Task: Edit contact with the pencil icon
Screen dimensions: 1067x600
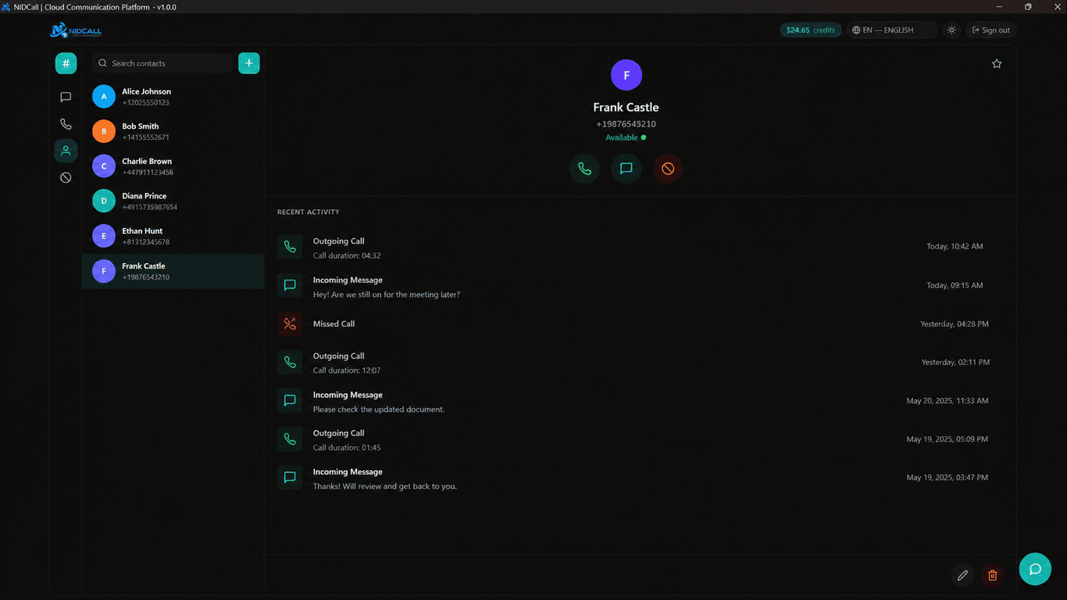Action: point(963,575)
